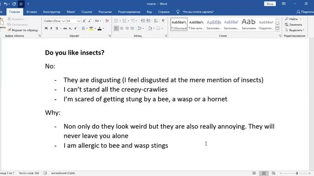
Task: Pick the red font color swatch button
Action: coord(100,28)
